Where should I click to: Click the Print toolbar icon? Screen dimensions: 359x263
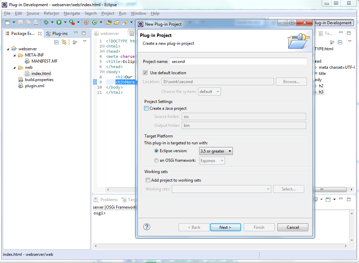click(36, 22)
